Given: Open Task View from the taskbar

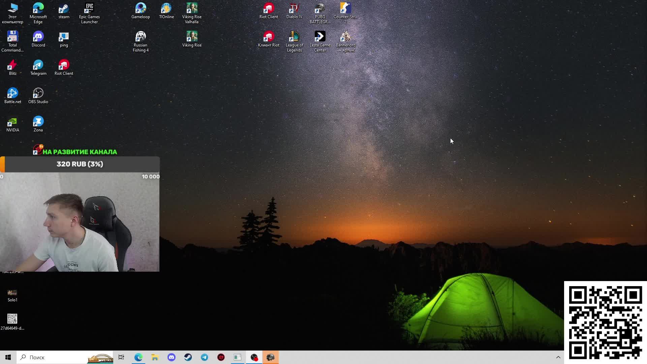Looking at the screenshot, I should coord(121,357).
